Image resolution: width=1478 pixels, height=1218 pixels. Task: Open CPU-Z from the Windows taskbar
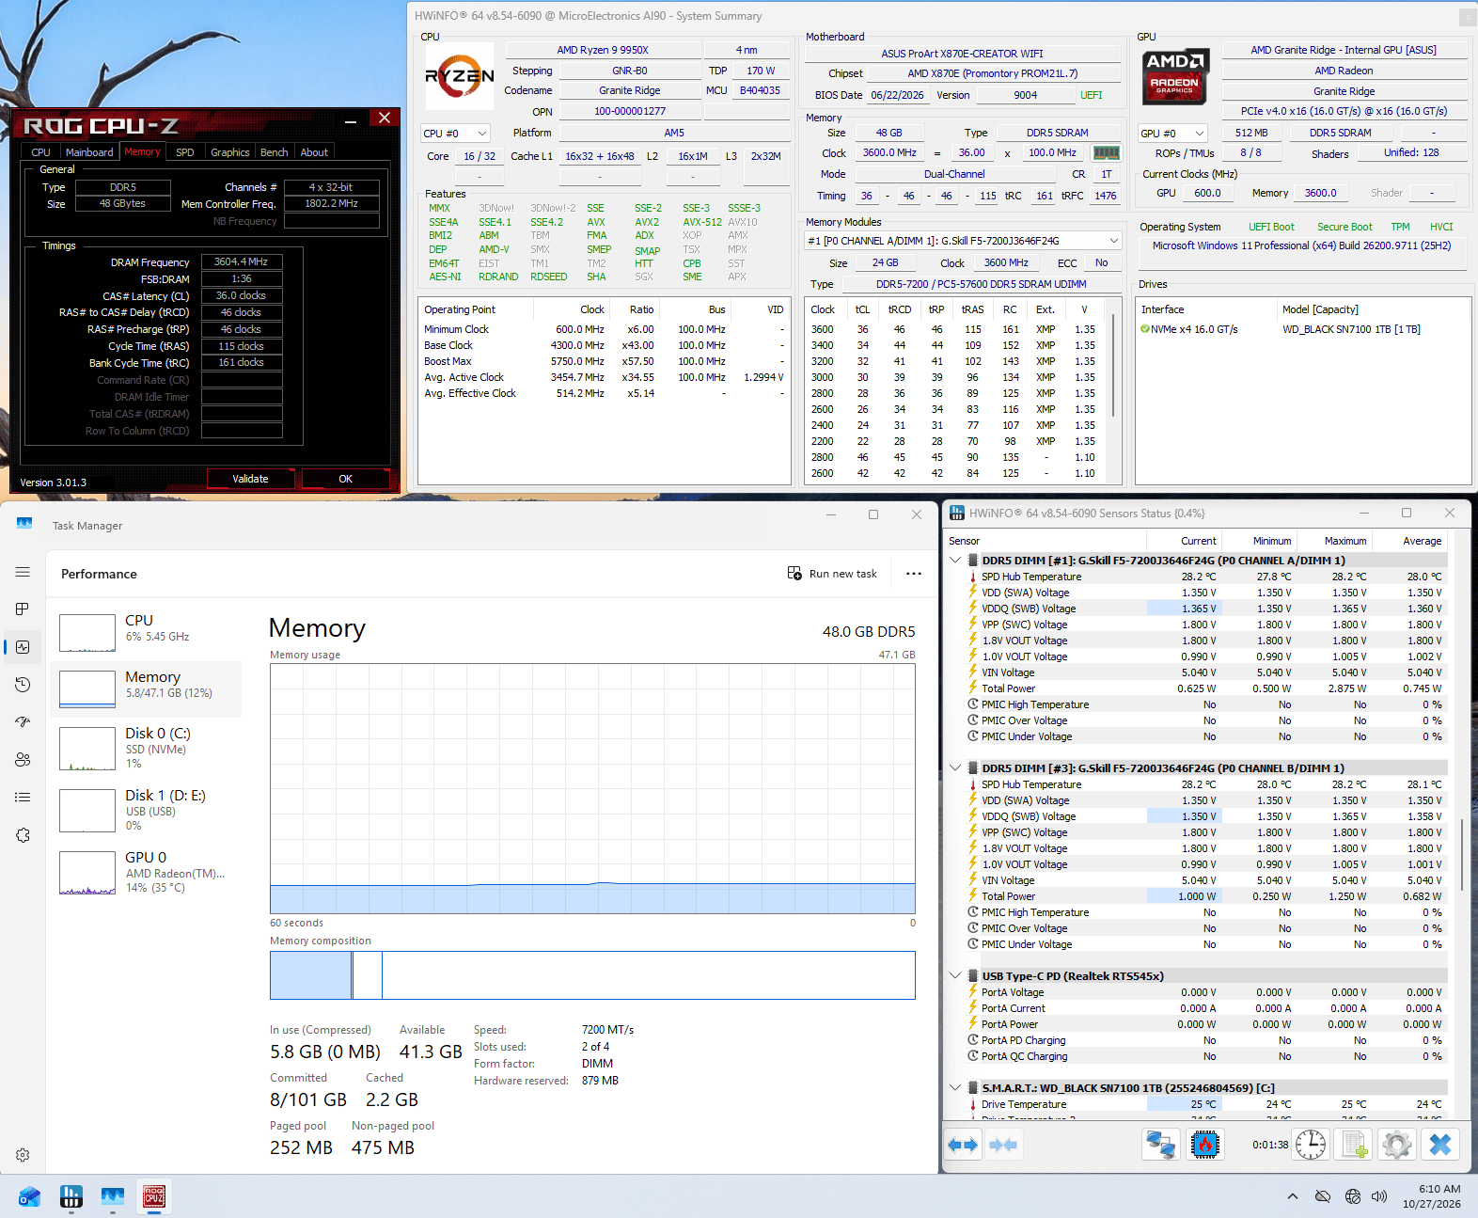[154, 1196]
